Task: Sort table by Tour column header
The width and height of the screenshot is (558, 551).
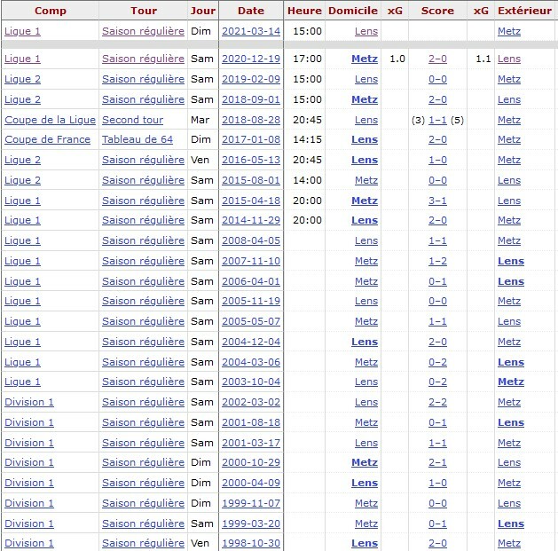Action: click(x=144, y=11)
